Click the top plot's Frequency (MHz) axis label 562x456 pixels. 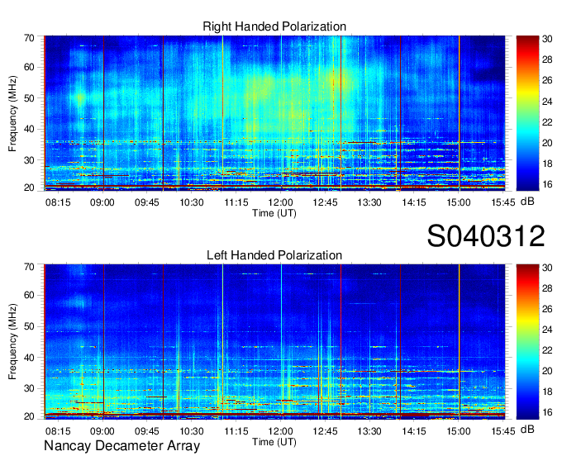point(13,113)
